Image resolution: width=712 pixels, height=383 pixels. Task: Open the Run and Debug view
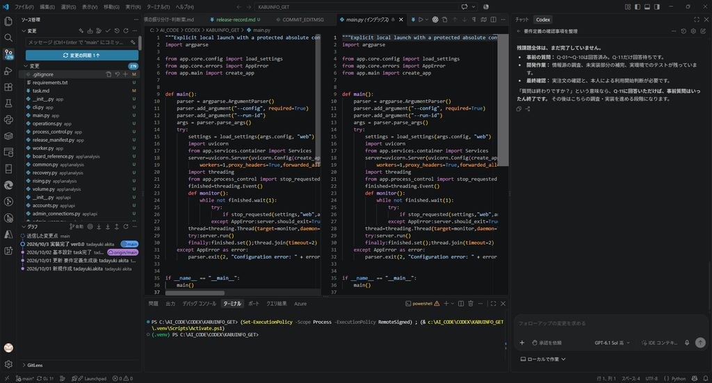(8, 71)
